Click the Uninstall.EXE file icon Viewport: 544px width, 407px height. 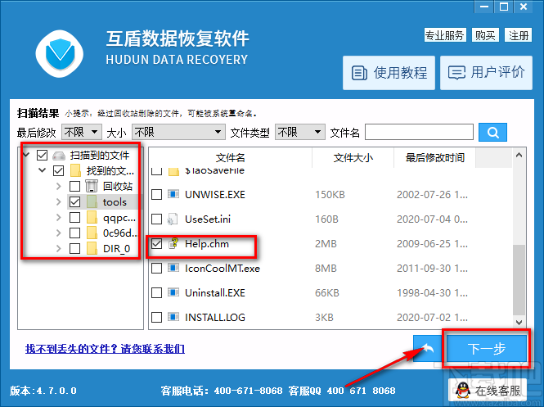(173, 292)
